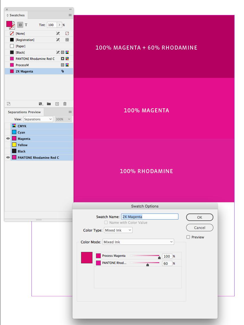
Task: Toggle visibility of PANTONE Rhodamine Red C plate
Action: click(x=7, y=157)
